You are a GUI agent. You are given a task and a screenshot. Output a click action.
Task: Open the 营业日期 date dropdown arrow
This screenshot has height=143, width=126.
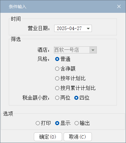(88, 28)
